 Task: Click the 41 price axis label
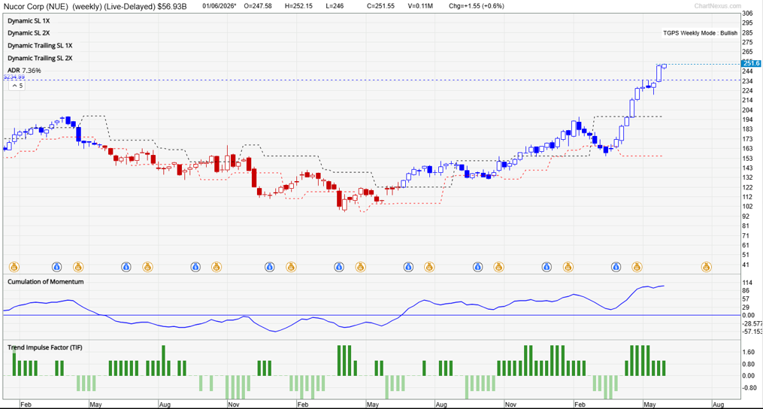[746, 265]
